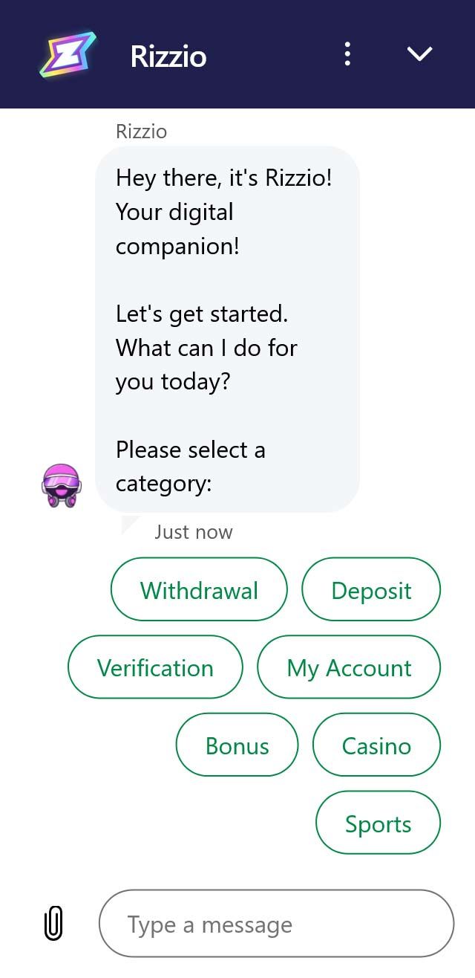Choose the Deposit category
Screen dimensions: 475x978
[x=371, y=590]
